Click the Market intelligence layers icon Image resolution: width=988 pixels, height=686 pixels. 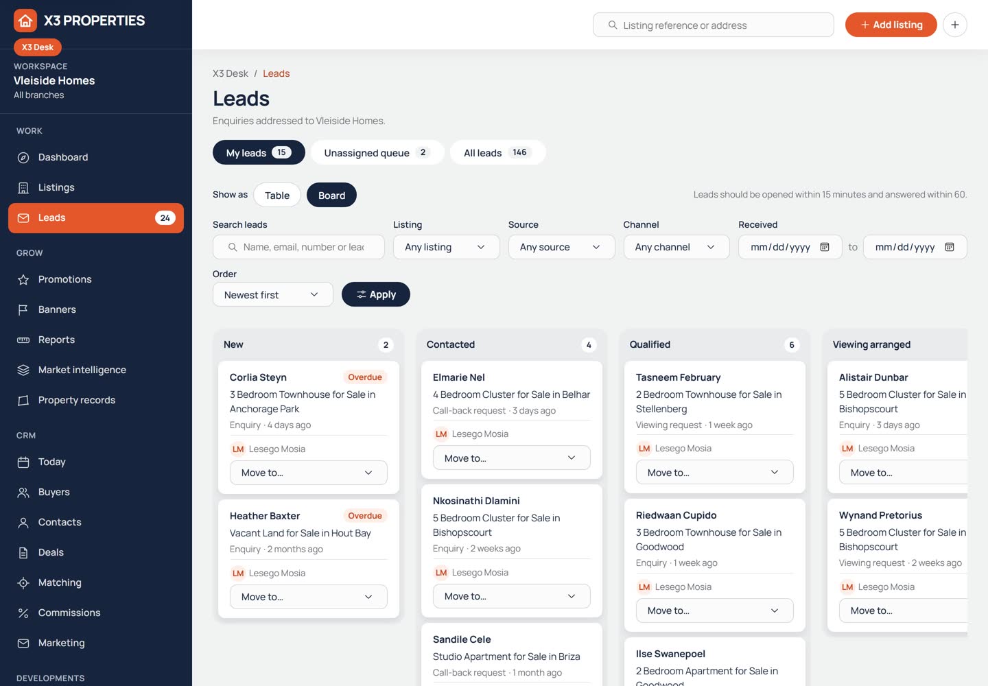tap(23, 370)
